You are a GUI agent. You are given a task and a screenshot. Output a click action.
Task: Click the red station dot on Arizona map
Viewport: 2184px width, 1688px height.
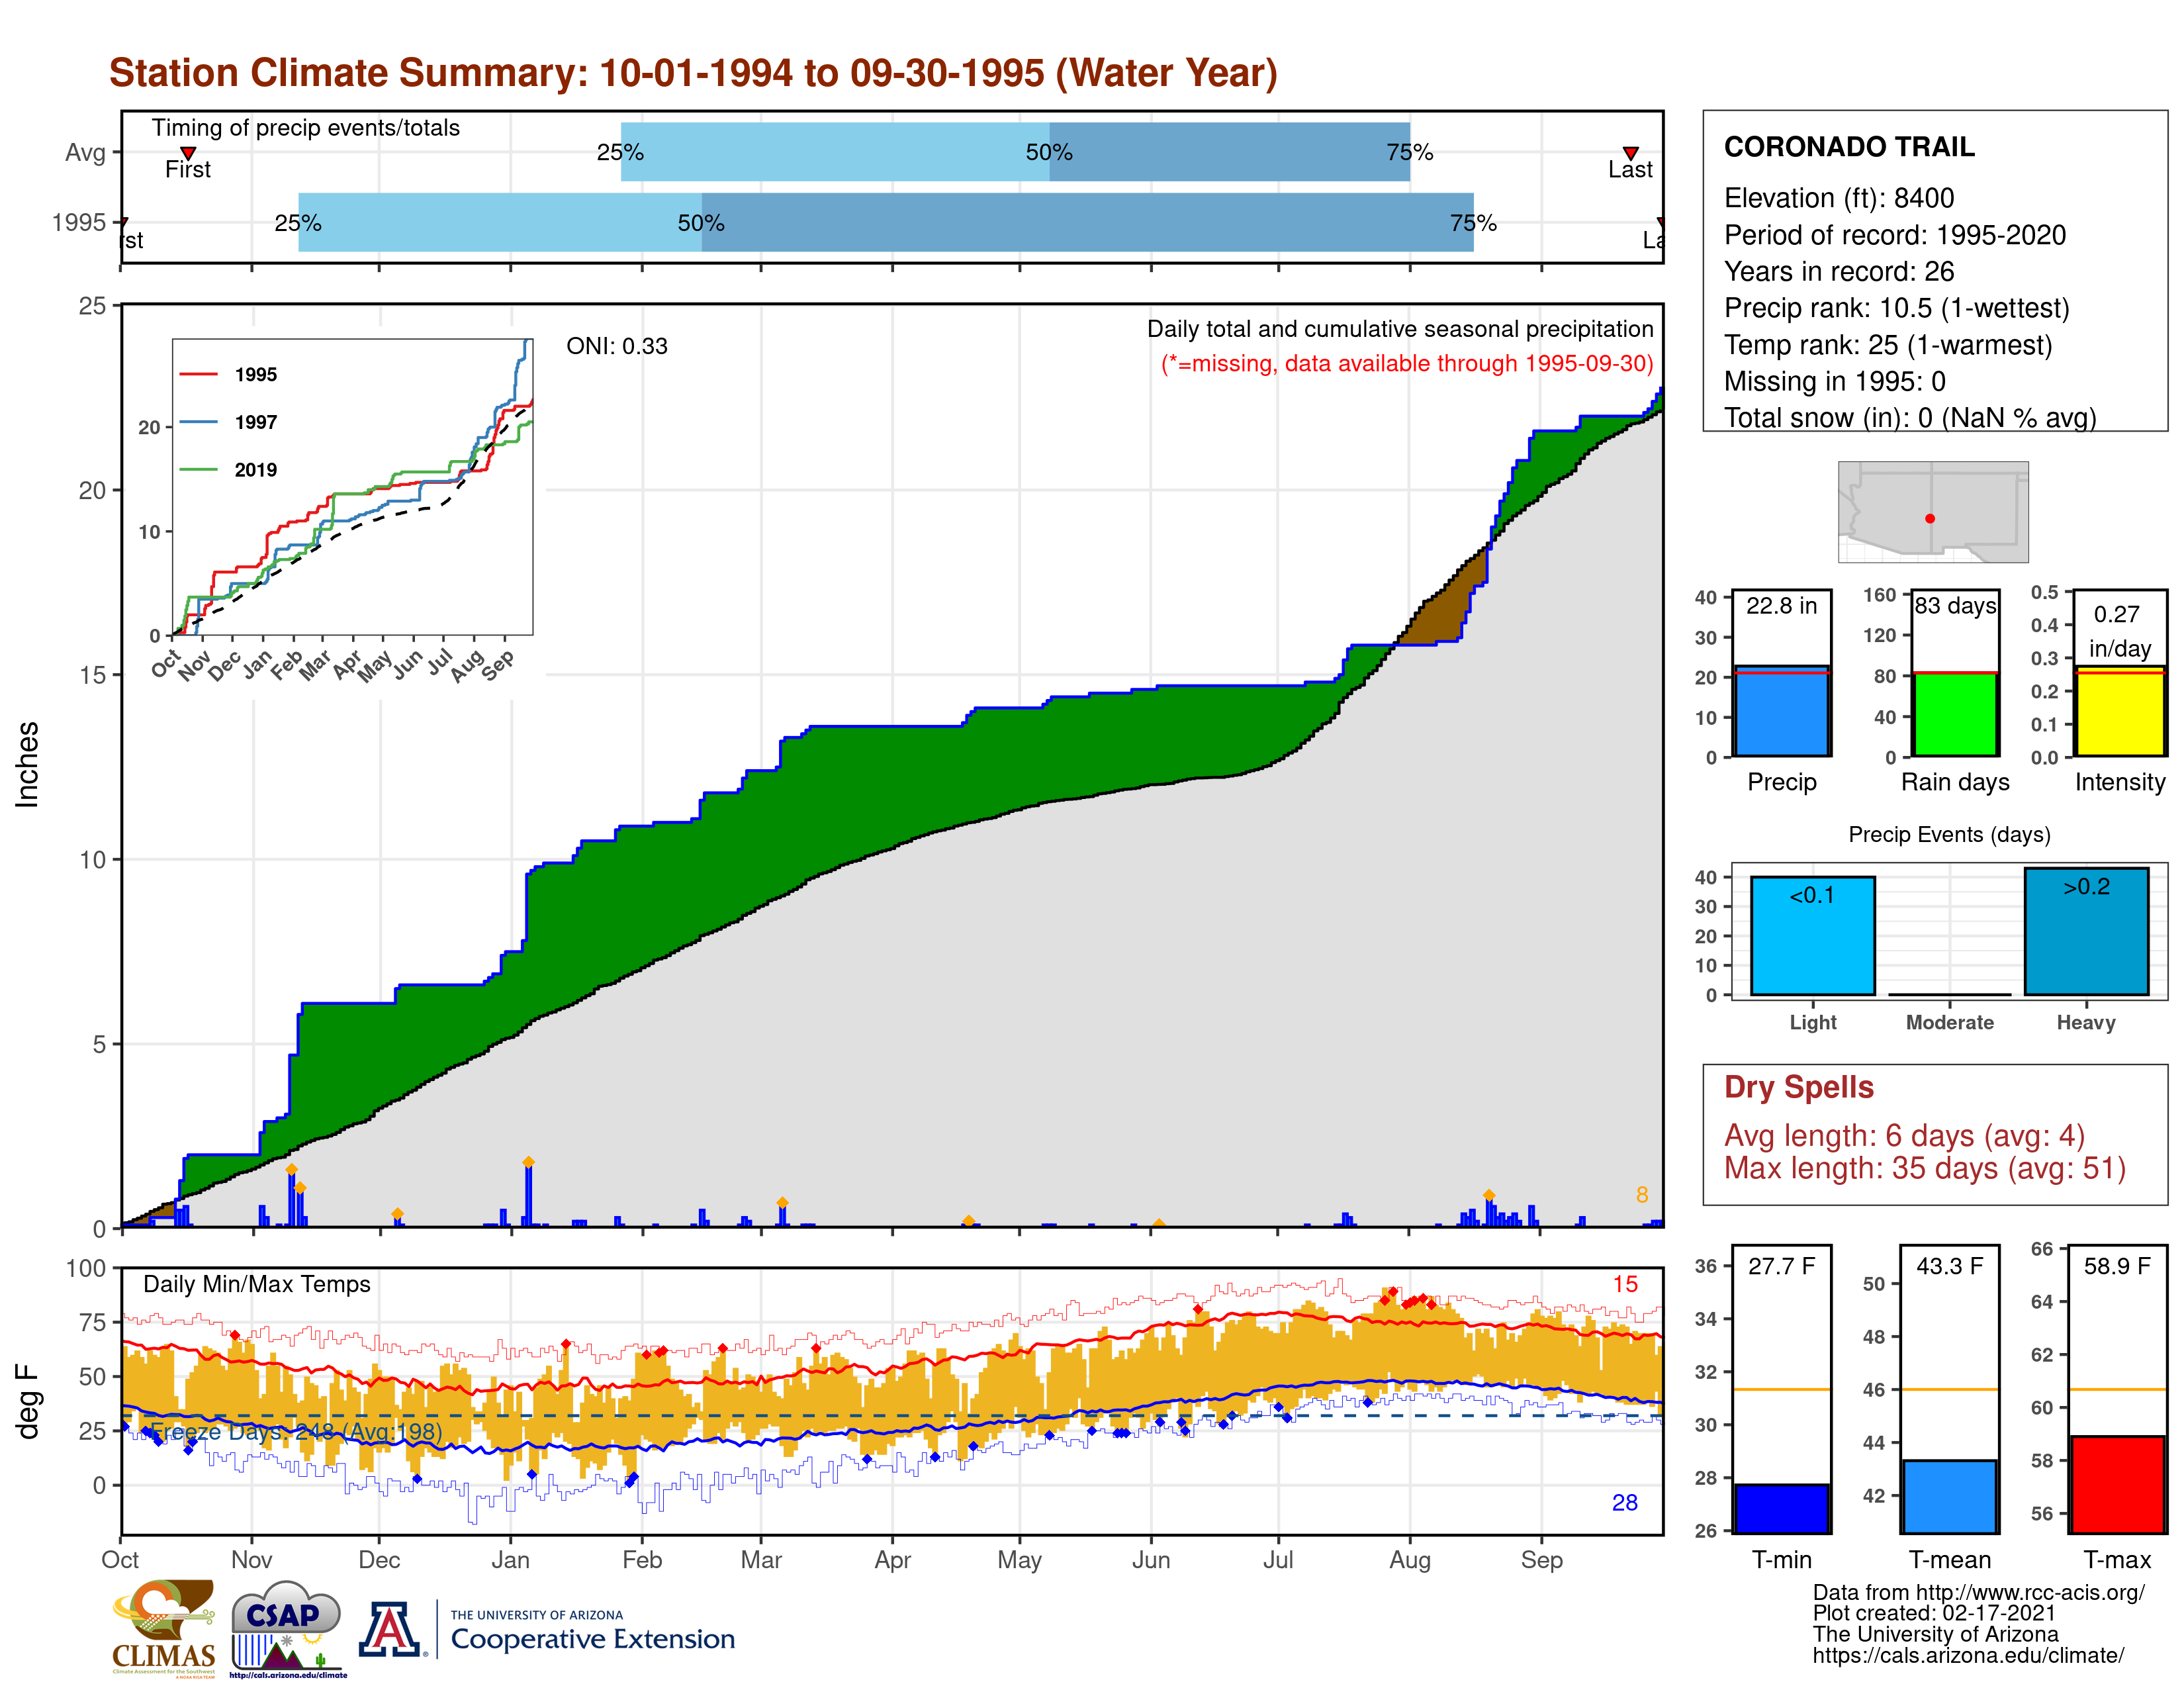tap(1930, 518)
